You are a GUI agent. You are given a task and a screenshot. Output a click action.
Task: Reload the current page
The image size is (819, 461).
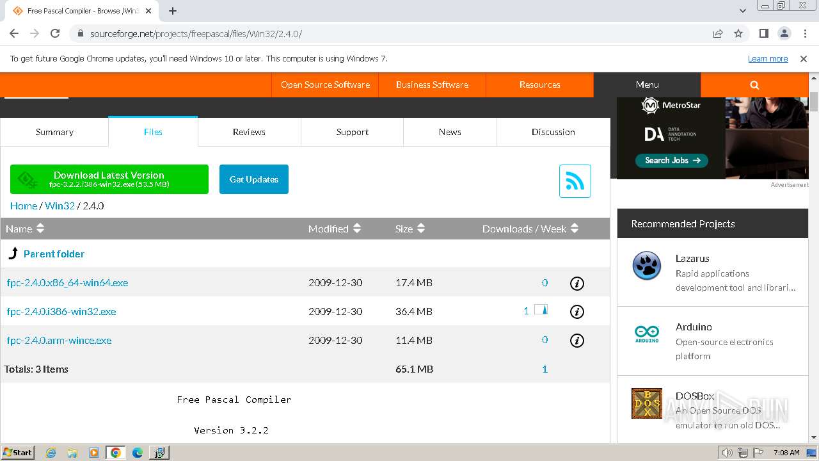coord(55,33)
